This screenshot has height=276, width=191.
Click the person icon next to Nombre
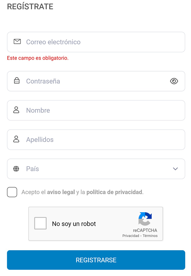16,110
